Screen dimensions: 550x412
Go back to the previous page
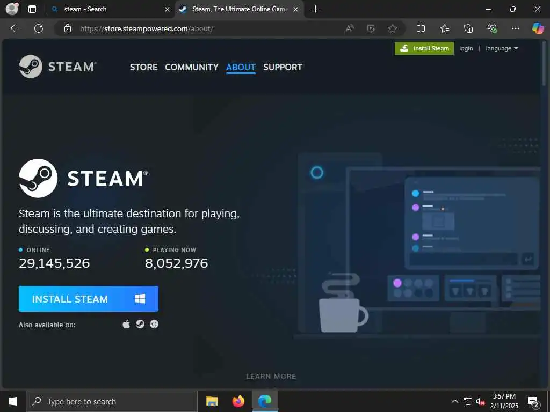[x=15, y=28]
